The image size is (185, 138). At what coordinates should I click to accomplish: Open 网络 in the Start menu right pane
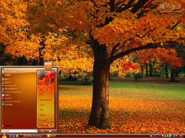(41, 110)
